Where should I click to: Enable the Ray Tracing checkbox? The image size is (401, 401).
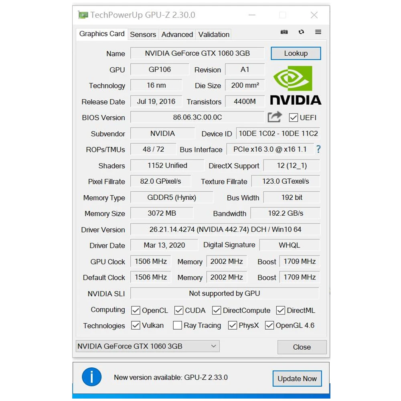pyautogui.click(x=177, y=326)
